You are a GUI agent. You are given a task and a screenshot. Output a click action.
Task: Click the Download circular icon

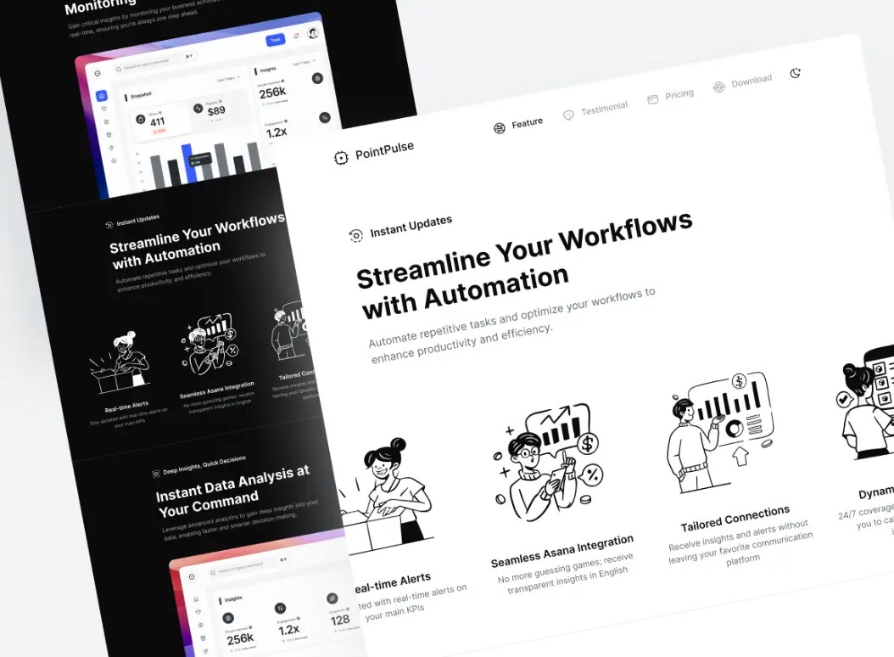coord(719,87)
